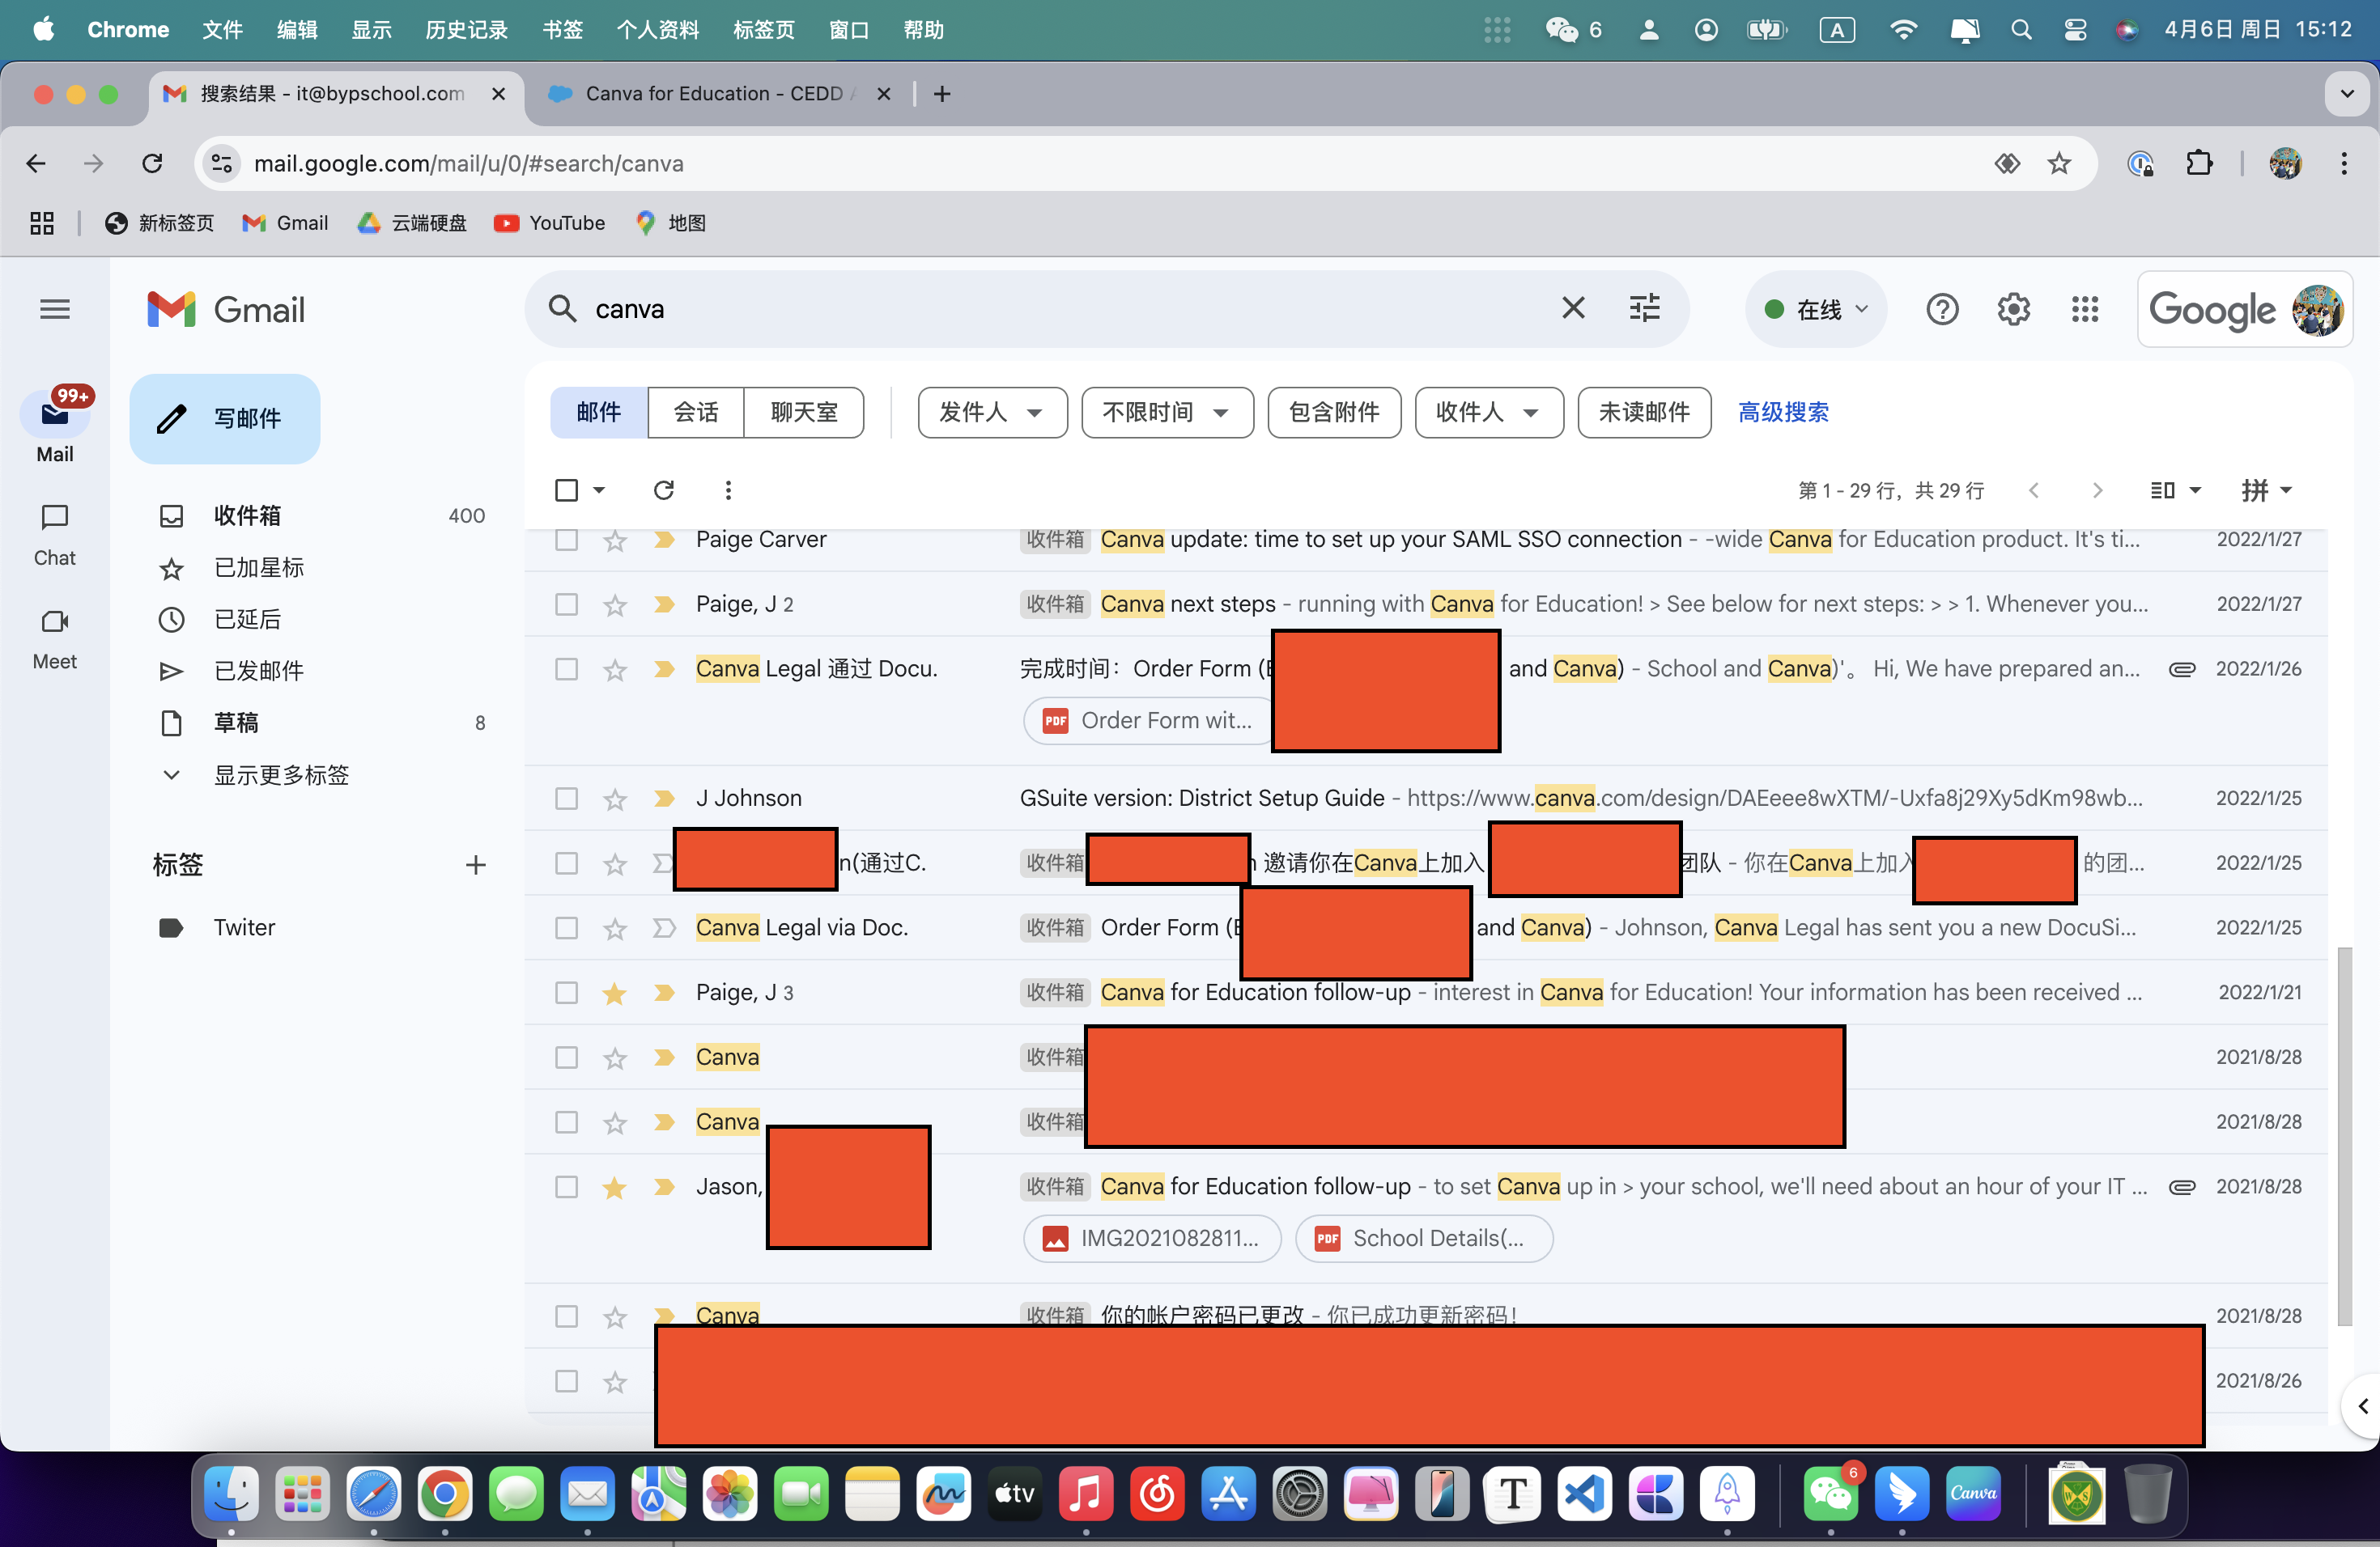This screenshot has width=2380, height=1547.
Task: Open Gmail help question mark icon
Action: coord(1942,310)
